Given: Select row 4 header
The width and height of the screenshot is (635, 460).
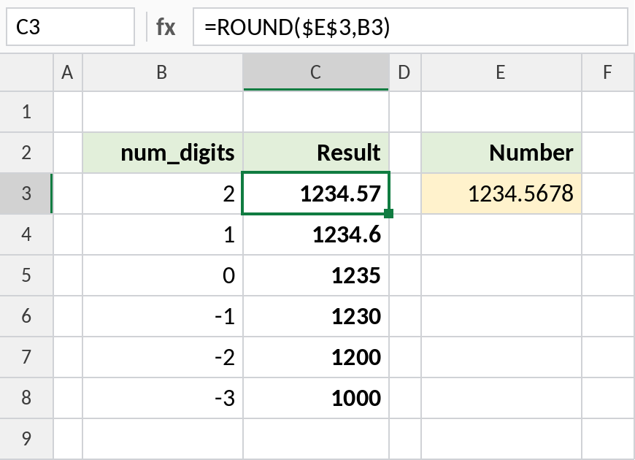Looking at the screenshot, I should tap(26, 234).
